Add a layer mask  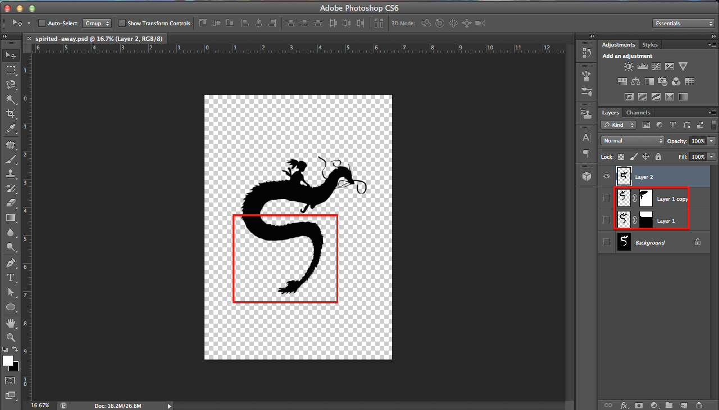click(639, 405)
